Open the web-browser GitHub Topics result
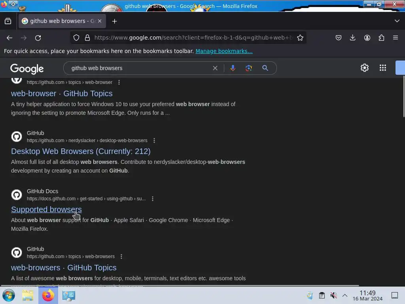The image size is (405, 304). click(62, 93)
